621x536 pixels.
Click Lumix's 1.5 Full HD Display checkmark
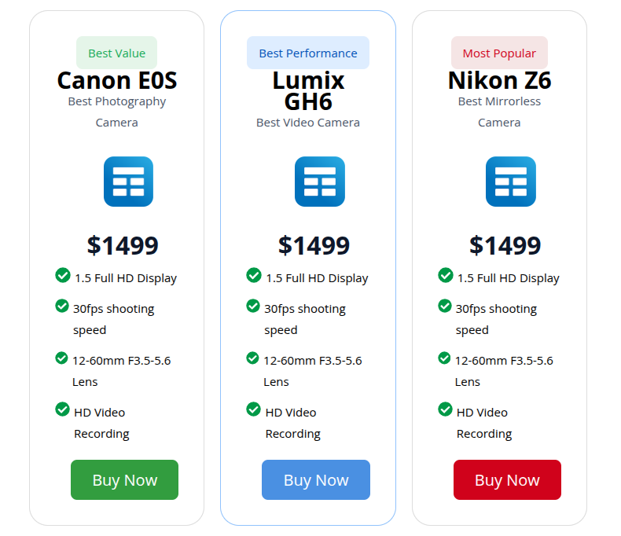[x=253, y=275]
